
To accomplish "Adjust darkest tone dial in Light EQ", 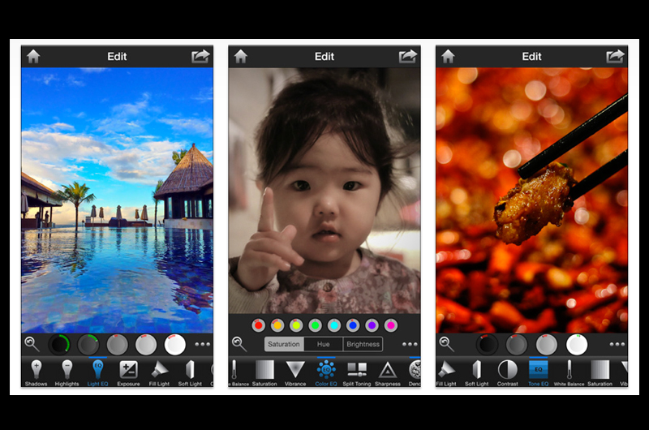I will [59, 344].
